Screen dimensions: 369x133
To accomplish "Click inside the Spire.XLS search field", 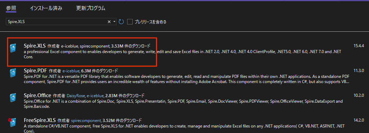I will pos(56,22).
